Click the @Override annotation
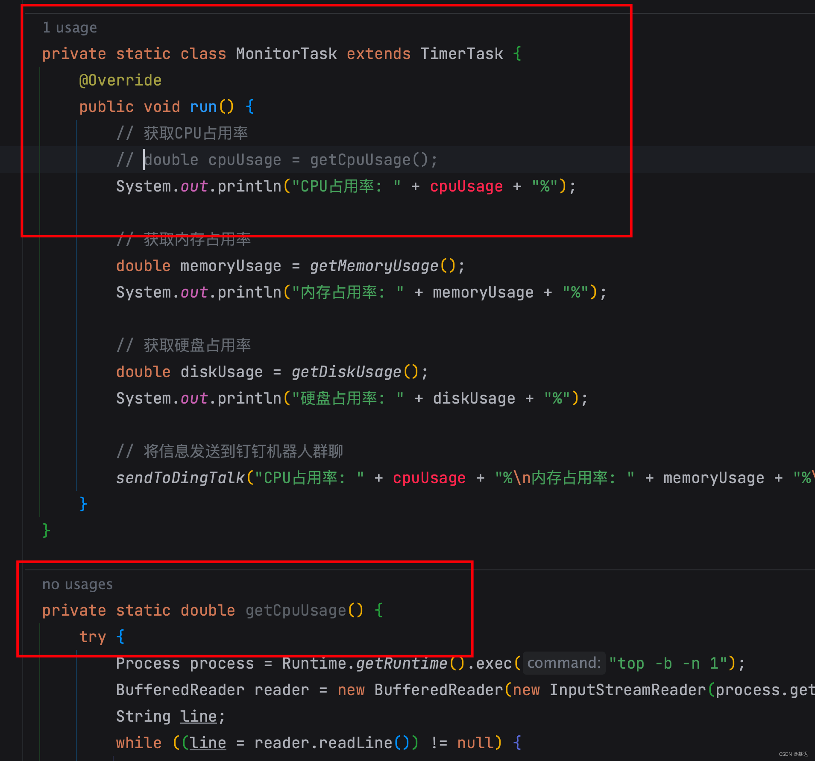 (120, 80)
